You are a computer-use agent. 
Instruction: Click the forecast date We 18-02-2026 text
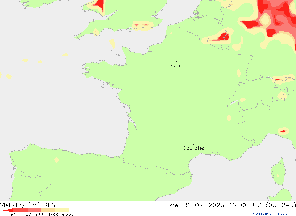(197, 205)
